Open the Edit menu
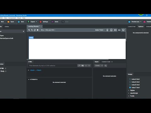Image resolution: width=151 pixels, height=113 pixels. point(1,18)
